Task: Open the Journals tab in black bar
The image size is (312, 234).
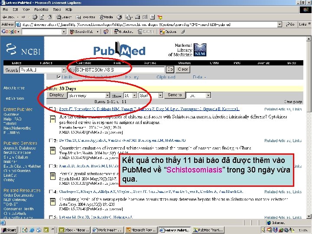Action: coord(263,63)
